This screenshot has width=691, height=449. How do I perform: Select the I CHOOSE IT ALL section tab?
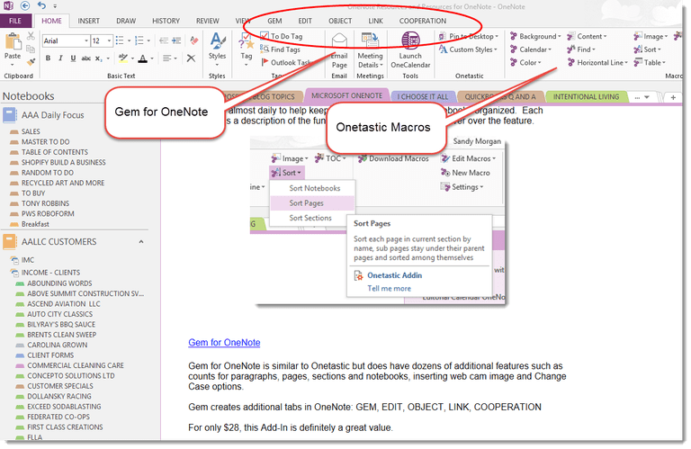[x=422, y=97]
